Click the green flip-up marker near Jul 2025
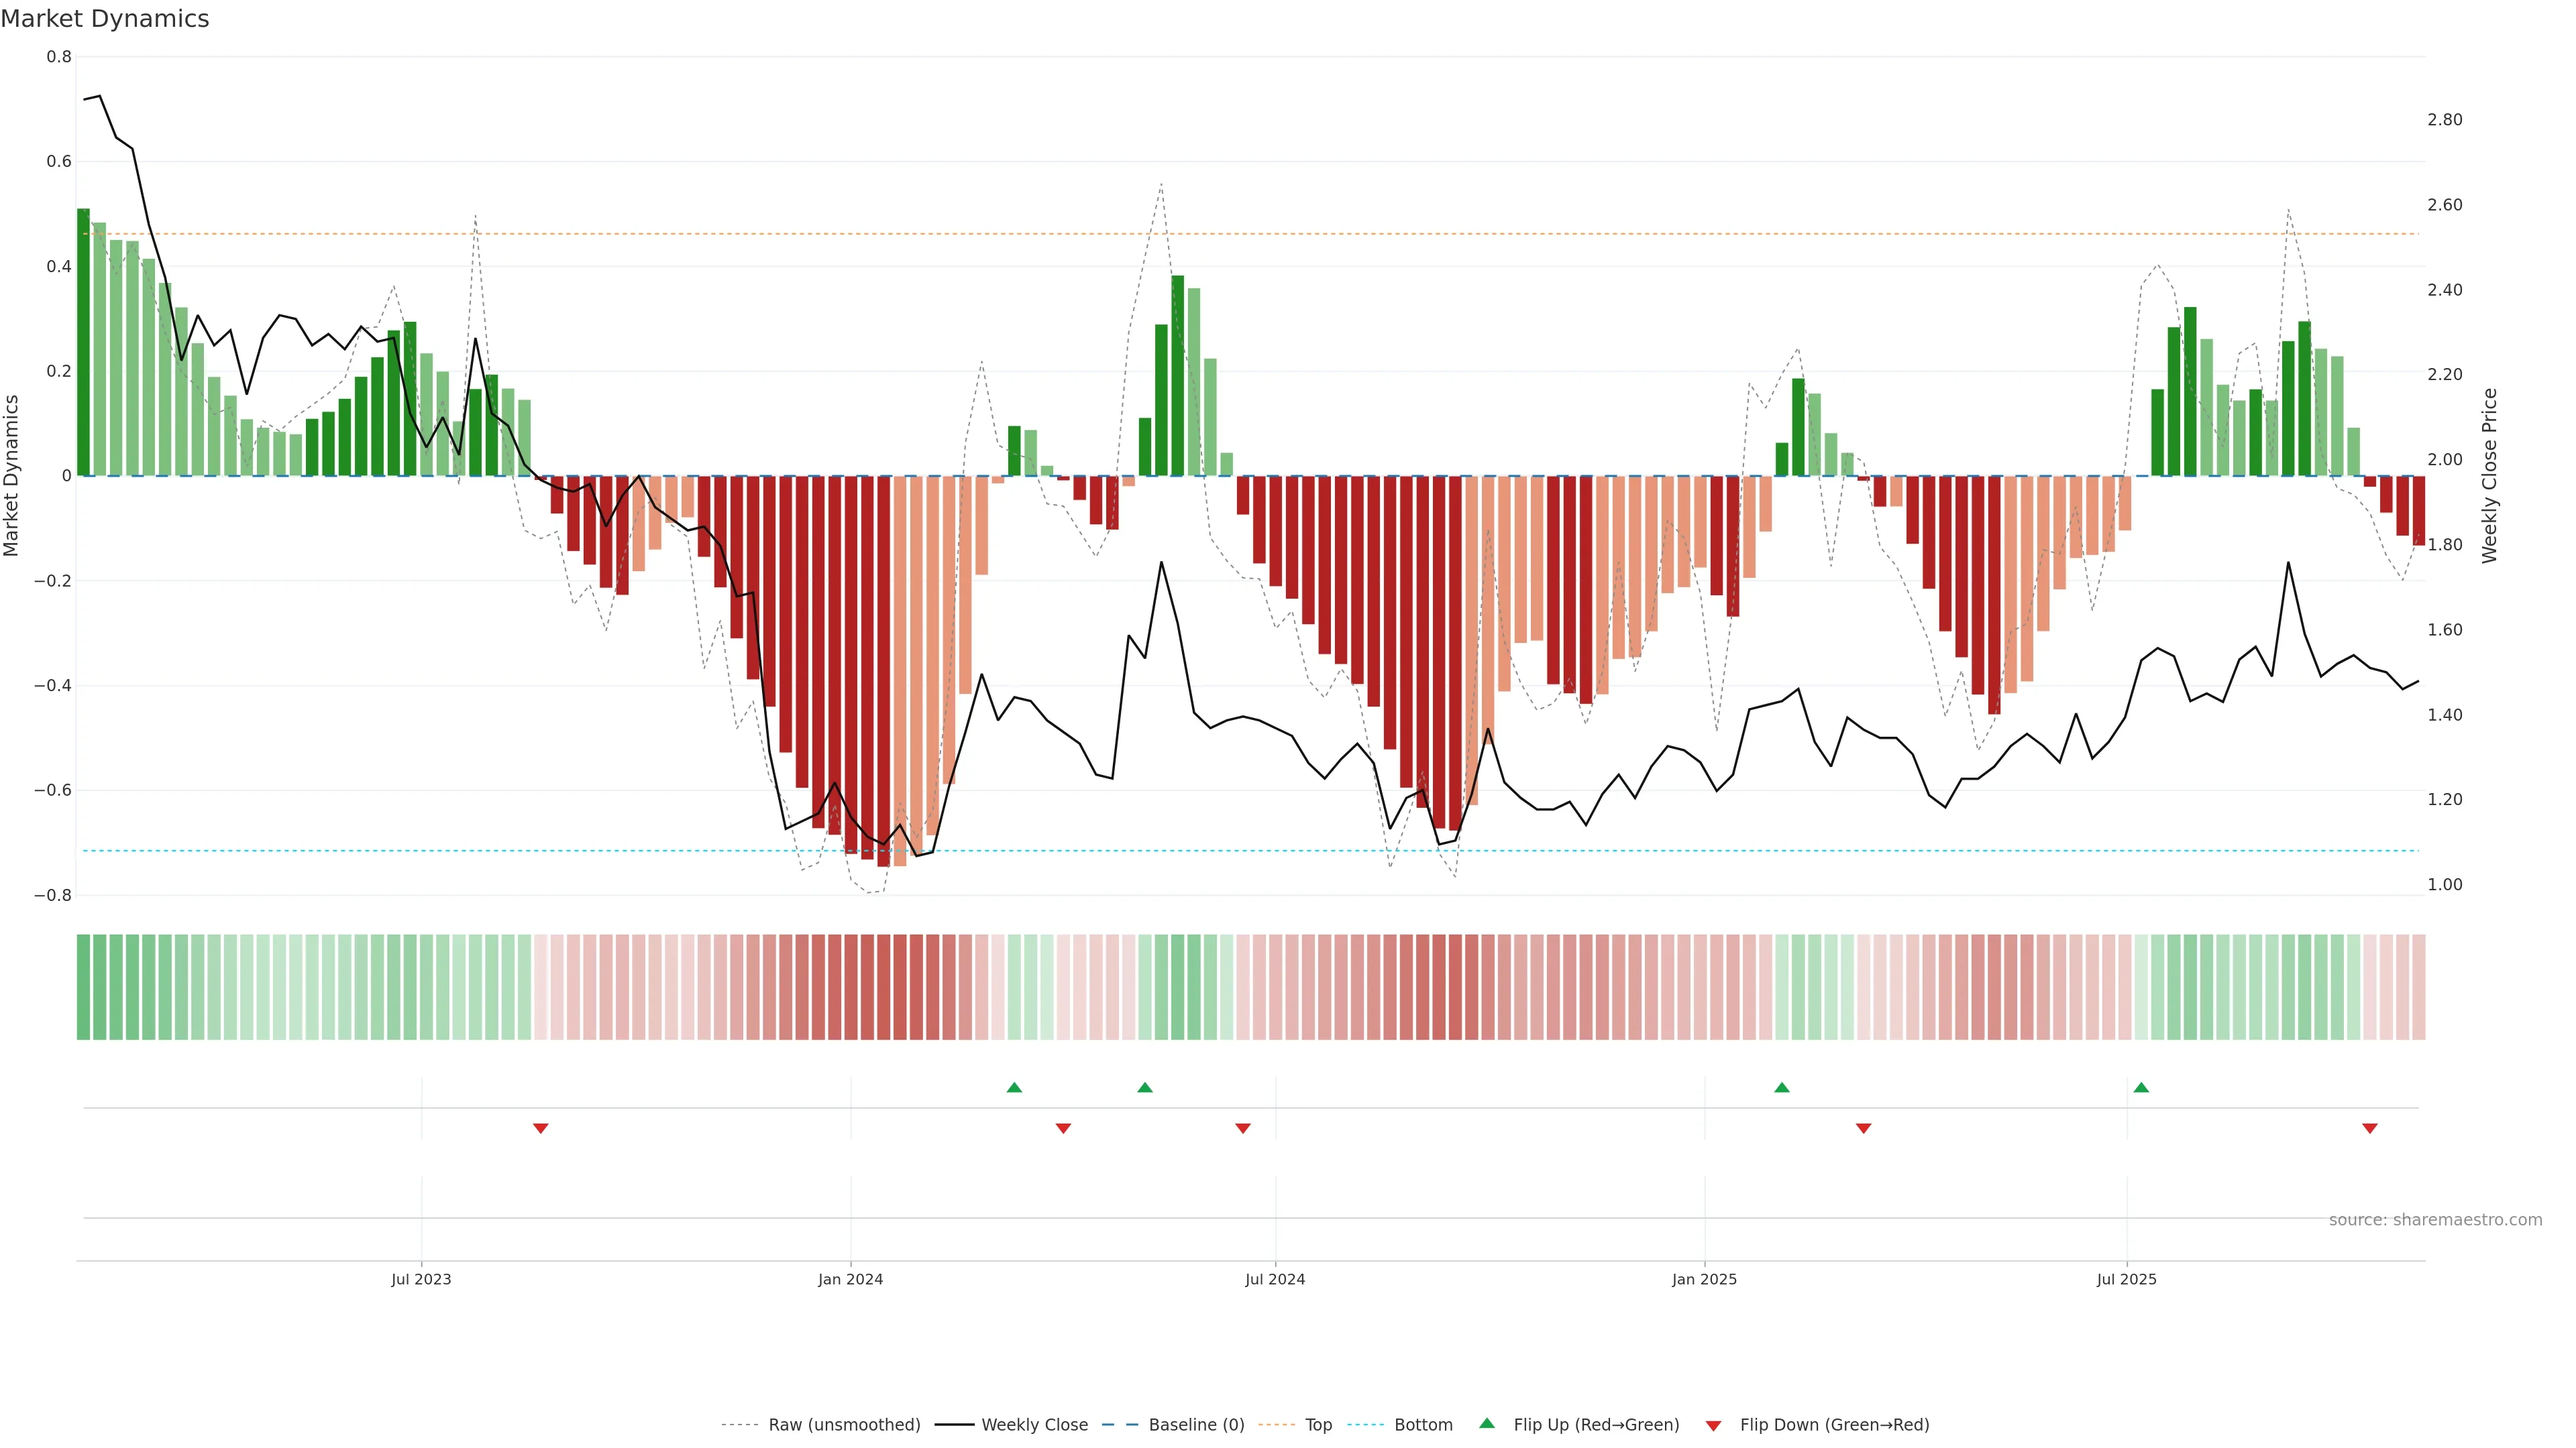 point(2141,1087)
